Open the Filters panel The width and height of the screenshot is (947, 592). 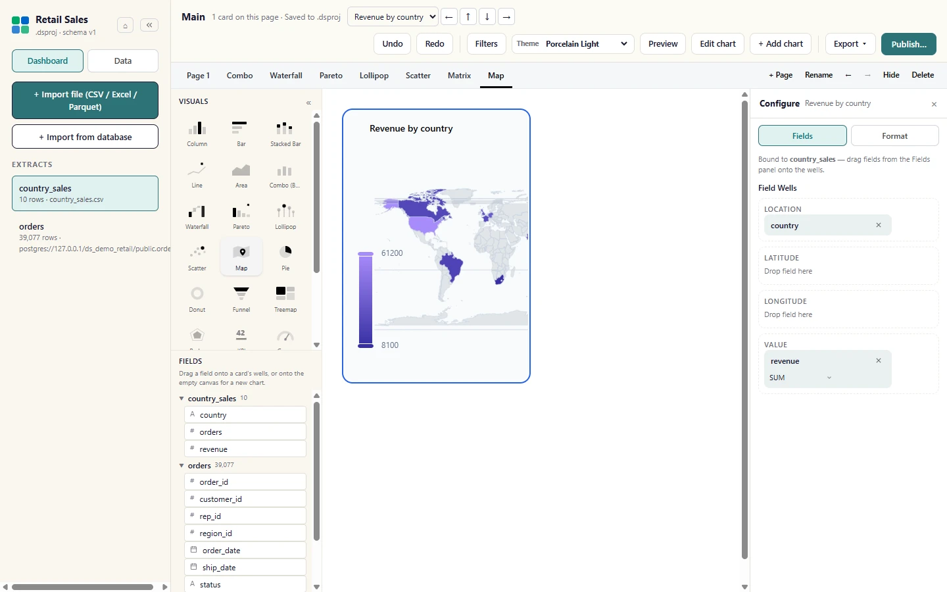click(x=487, y=44)
